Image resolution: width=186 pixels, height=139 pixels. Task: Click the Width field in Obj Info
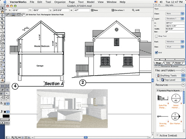pyautogui.click(x=175, y=29)
